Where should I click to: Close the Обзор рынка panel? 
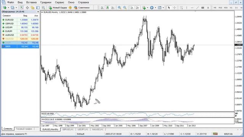pos(38,12)
